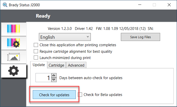Switch to the Cartridge tab
Screen dimensions: 177x107
[x=56, y=65]
